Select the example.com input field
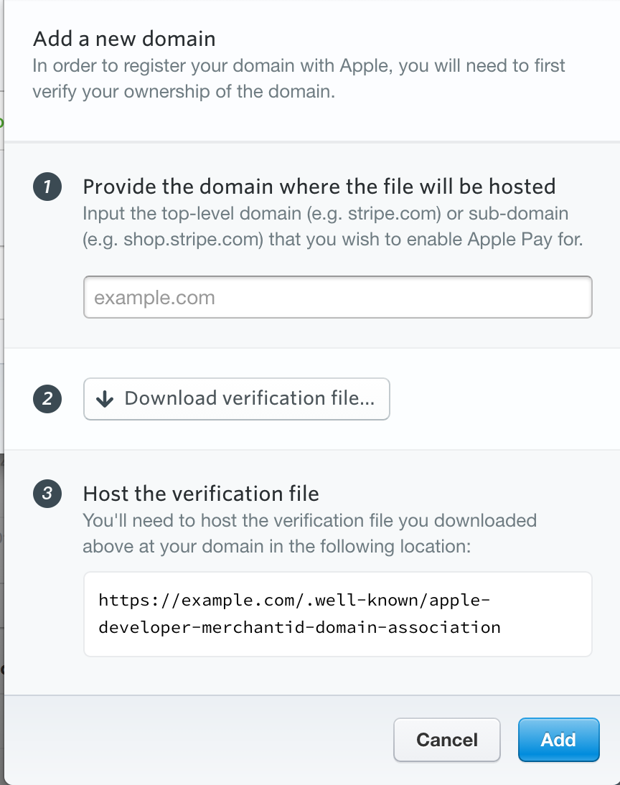Viewport: 620px width, 785px height. [337, 296]
